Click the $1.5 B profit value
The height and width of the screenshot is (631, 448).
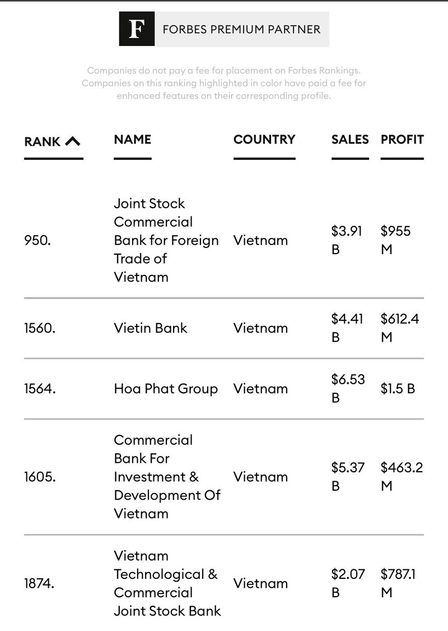tap(398, 389)
